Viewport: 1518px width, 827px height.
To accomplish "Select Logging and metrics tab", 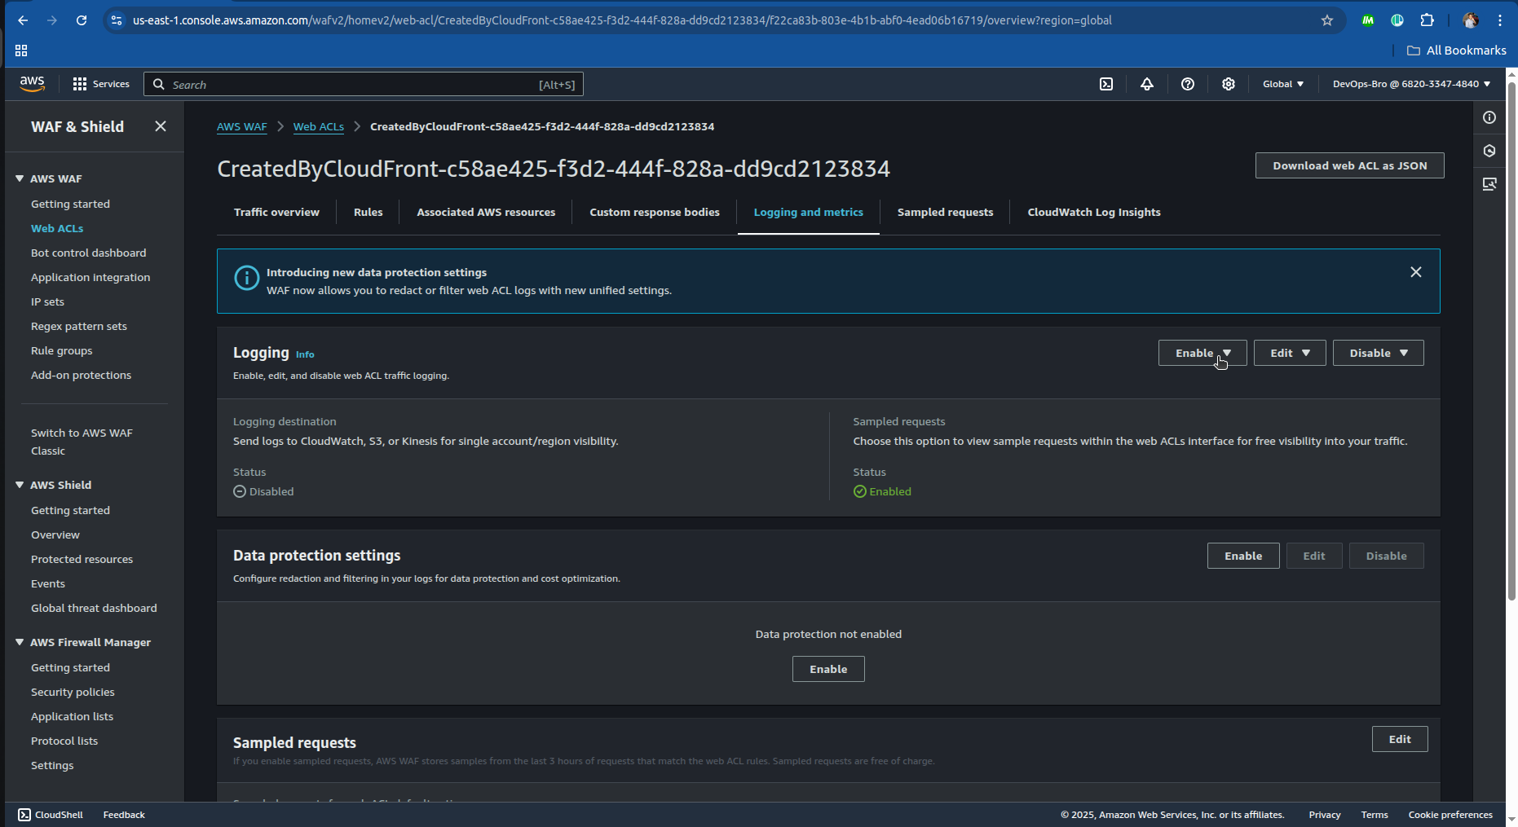I will point(808,212).
